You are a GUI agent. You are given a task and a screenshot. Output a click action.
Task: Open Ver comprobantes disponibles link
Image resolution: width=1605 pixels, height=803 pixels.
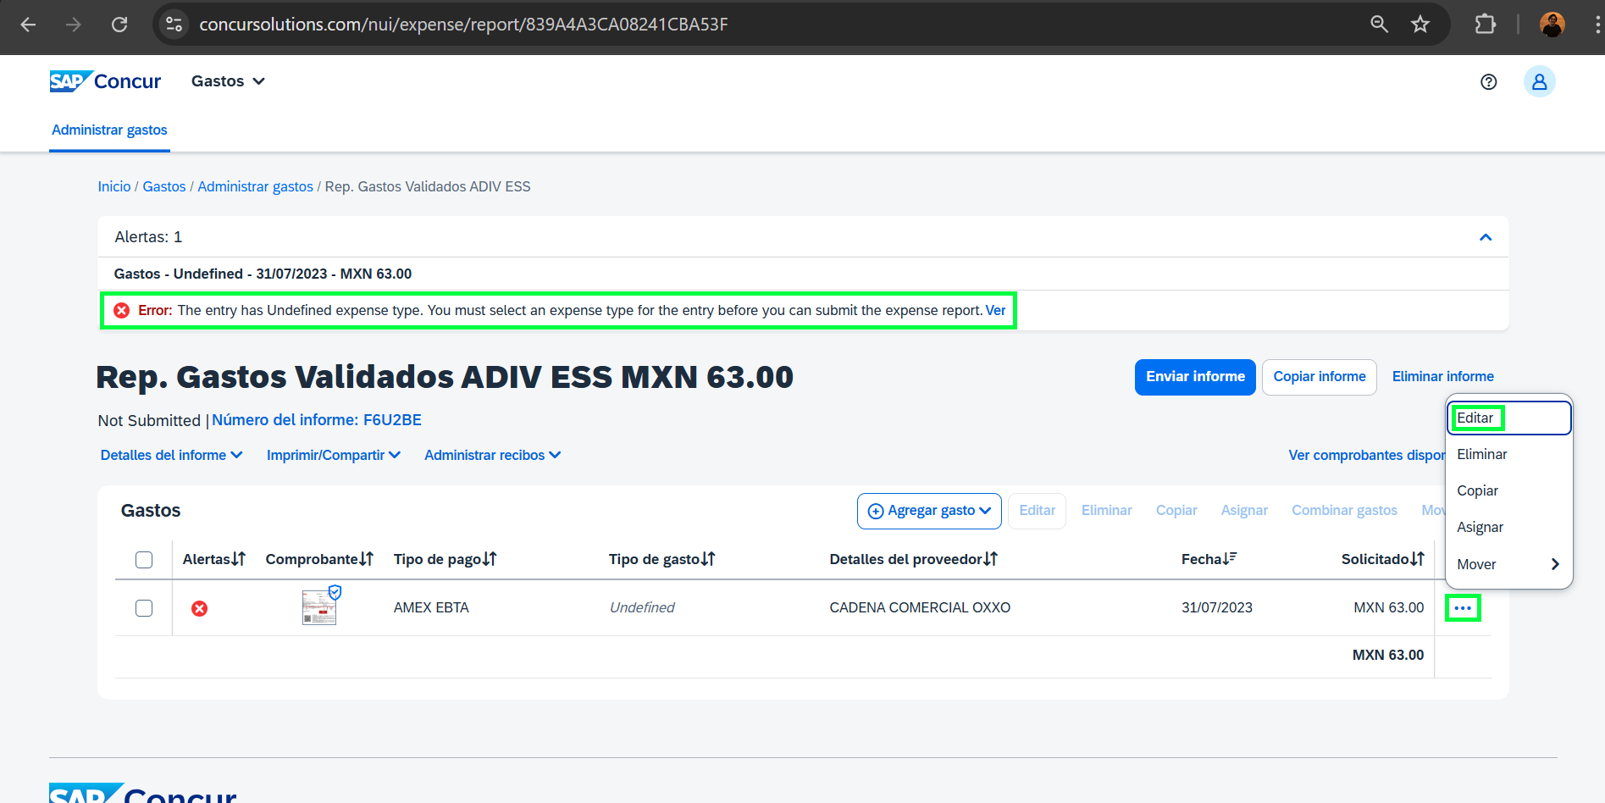click(x=1366, y=456)
